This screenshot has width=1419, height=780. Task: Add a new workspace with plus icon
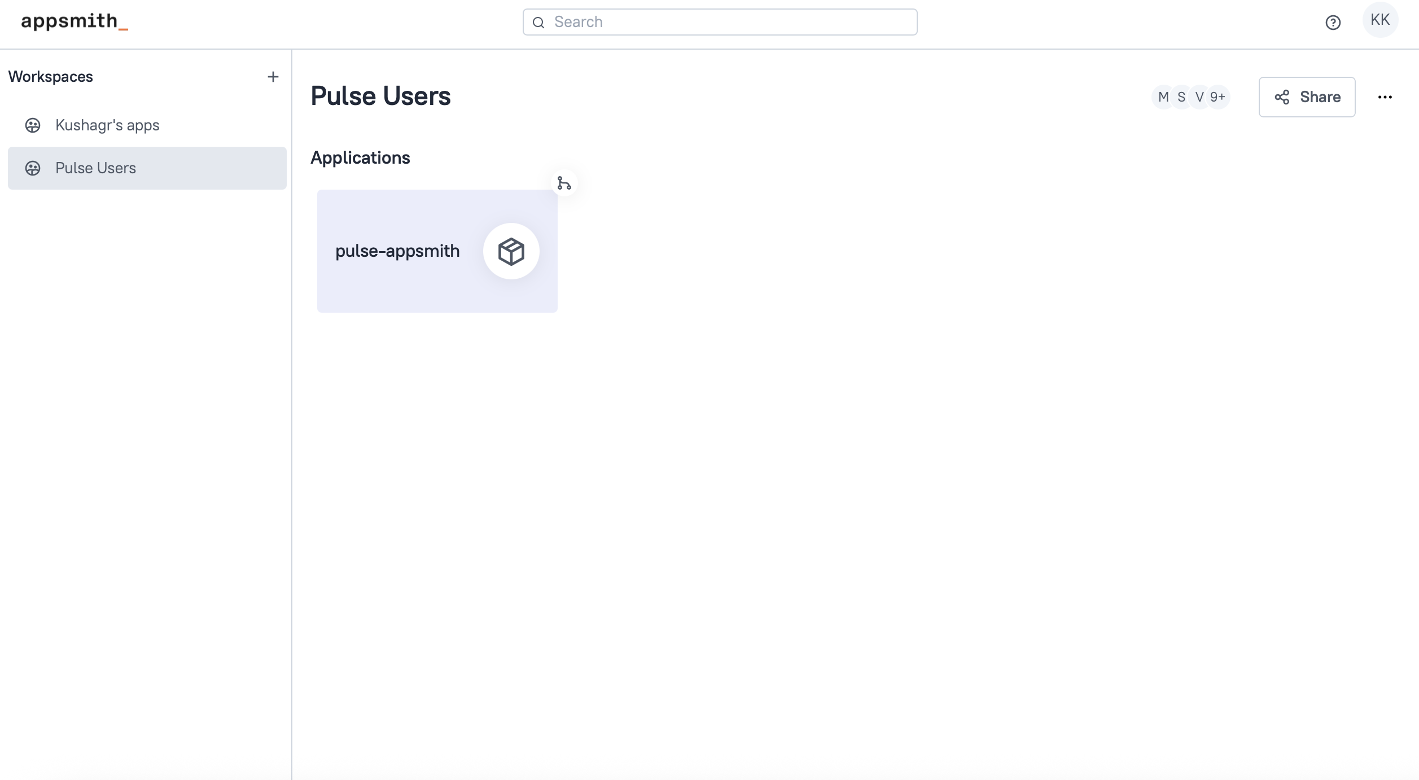[x=273, y=77]
